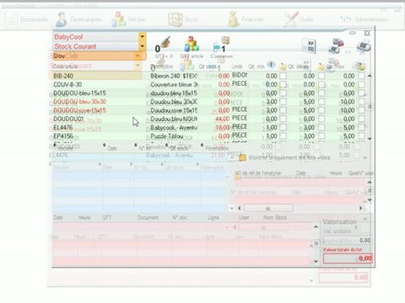This screenshot has height=303, width=405.
Task: Select the EP4156 article code
Action: [63, 136]
